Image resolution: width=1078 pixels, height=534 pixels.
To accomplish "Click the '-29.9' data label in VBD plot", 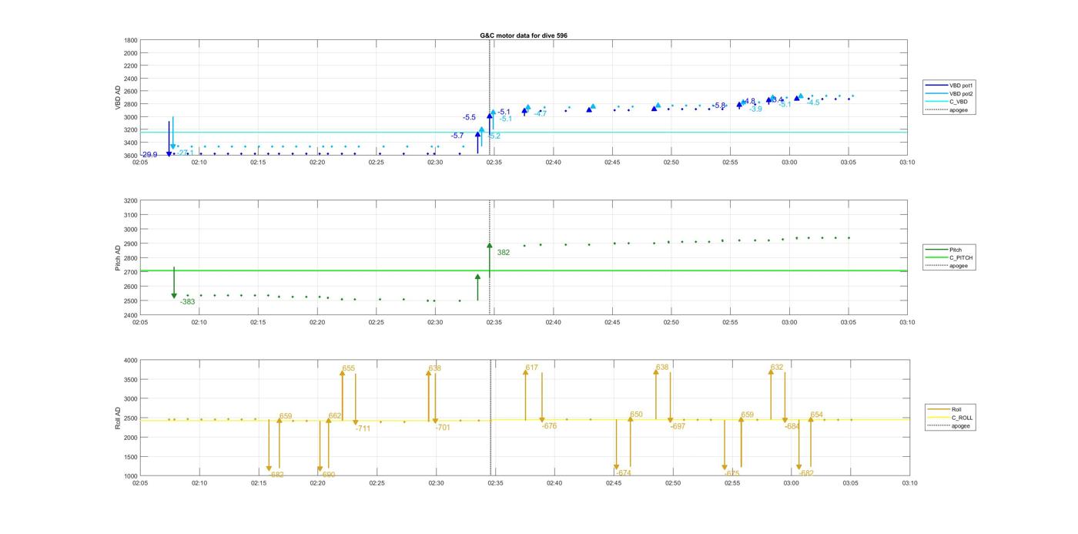I will (x=149, y=155).
